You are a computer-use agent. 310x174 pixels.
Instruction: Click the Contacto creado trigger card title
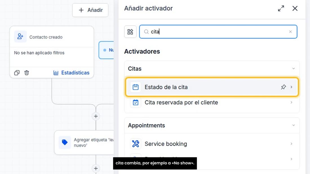46,37
